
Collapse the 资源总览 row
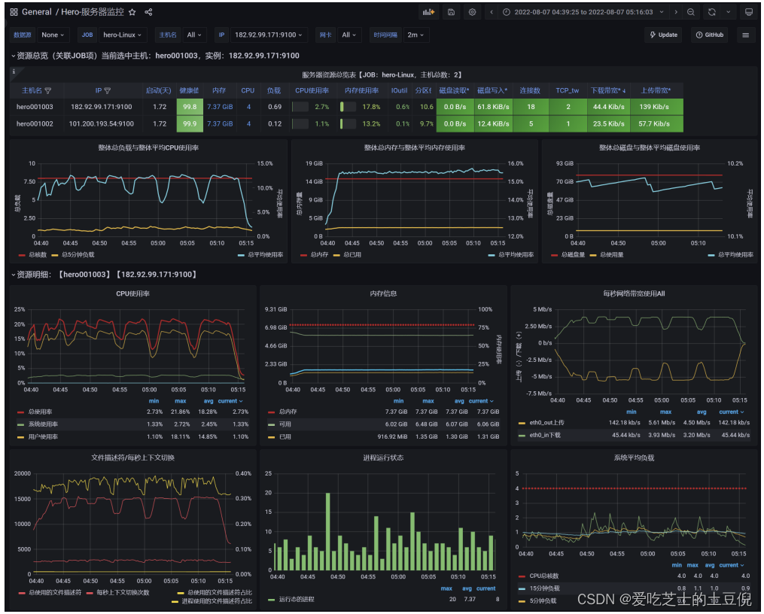13,56
